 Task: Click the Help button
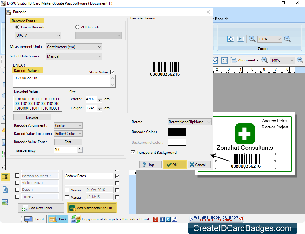150,165
